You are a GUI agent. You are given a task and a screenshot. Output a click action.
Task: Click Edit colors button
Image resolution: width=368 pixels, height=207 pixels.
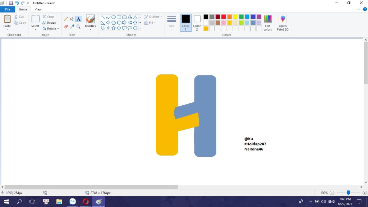267,23
